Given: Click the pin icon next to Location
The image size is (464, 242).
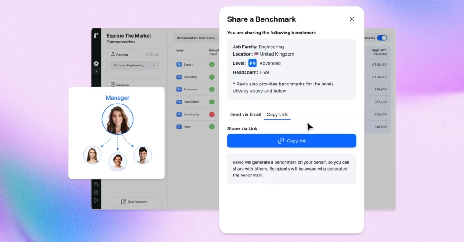Looking at the screenshot, I should (113, 85).
